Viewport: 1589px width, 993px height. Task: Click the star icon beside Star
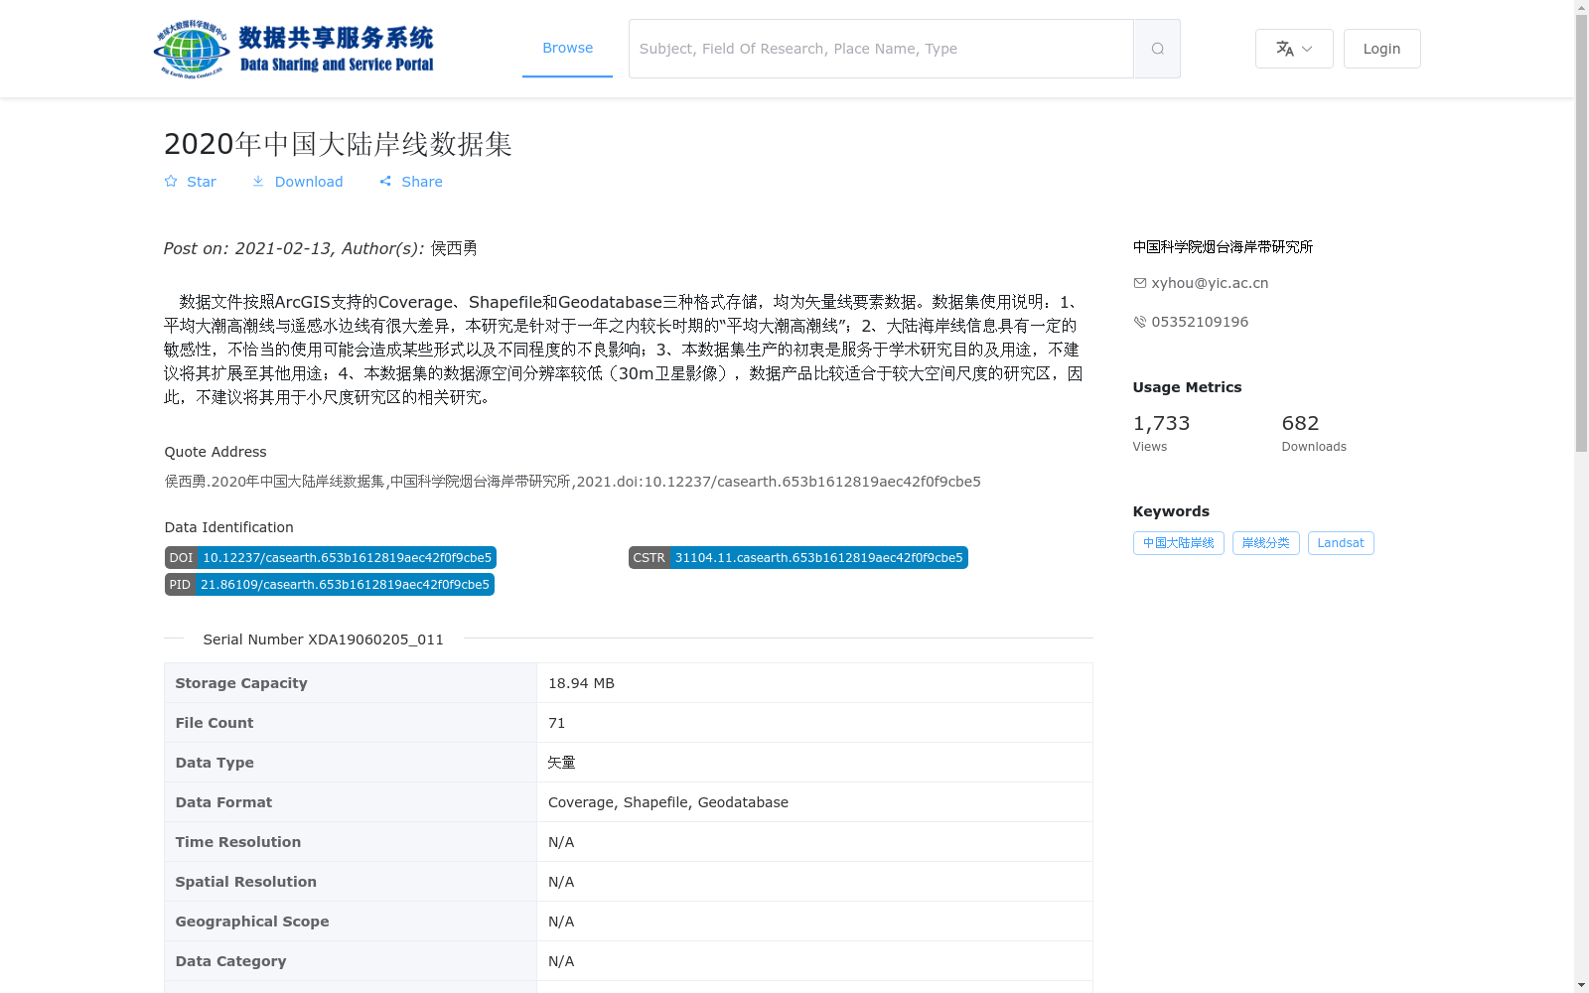tap(171, 182)
